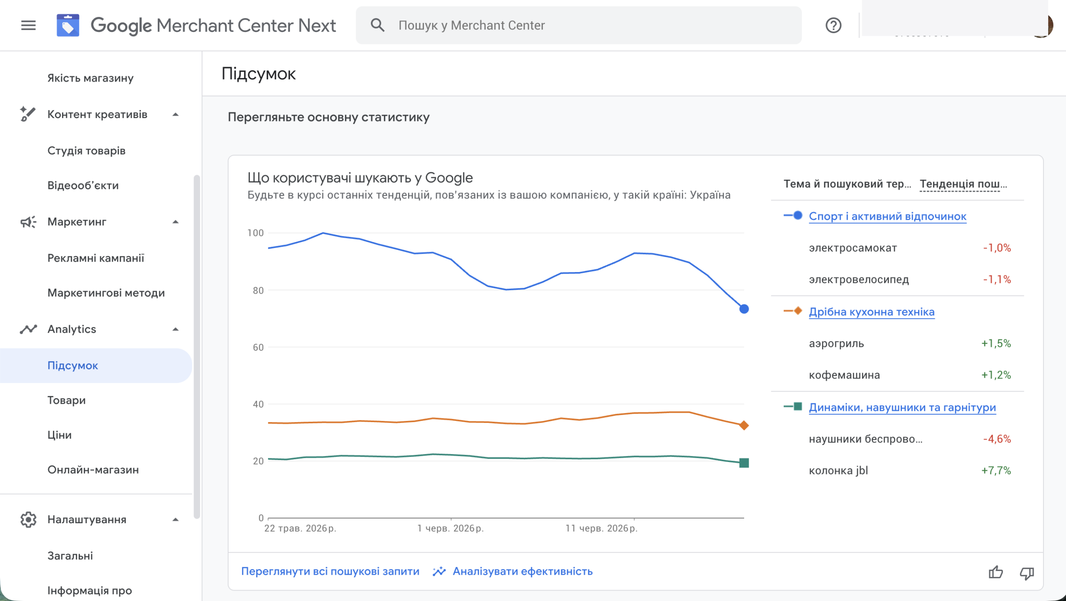Open the Ціни analytics page

click(59, 435)
